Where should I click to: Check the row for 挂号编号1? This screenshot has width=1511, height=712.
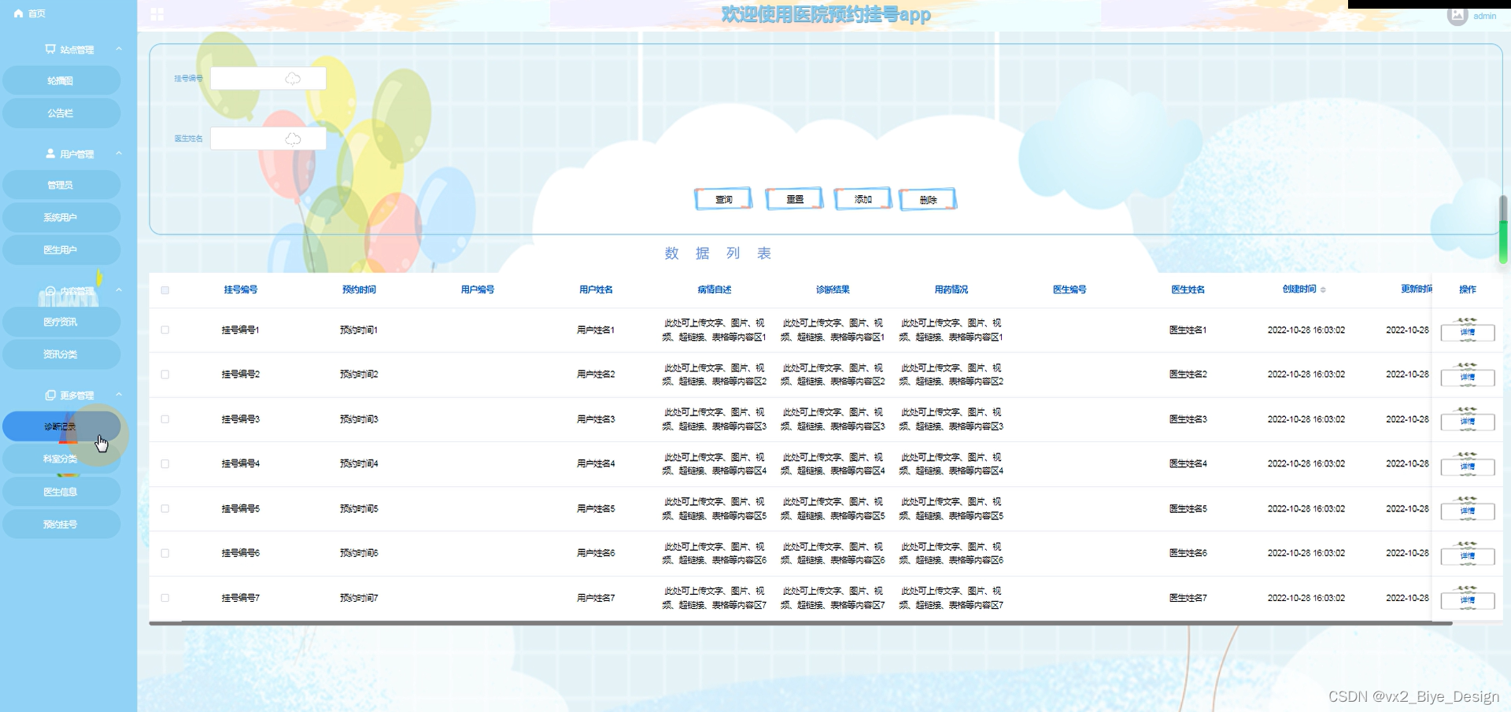pyautogui.click(x=165, y=330)
